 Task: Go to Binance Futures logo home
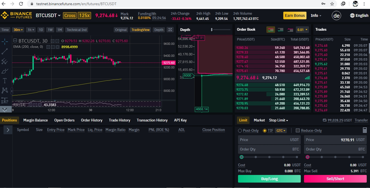pos(16,15)
